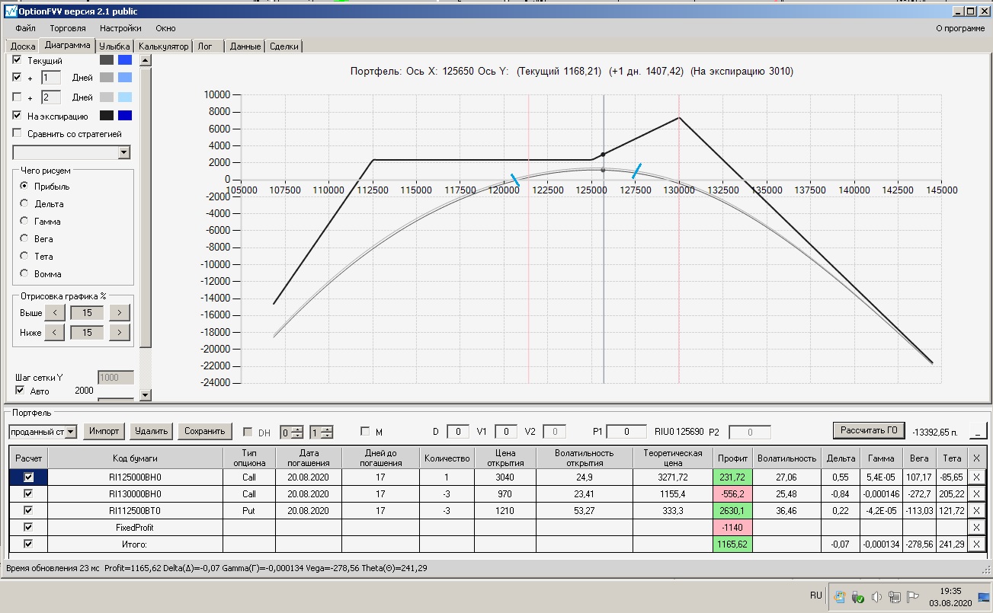993x613 pixels.
Task: Delete the RI125000BH0 row with its X button
Action: [977, 477]
